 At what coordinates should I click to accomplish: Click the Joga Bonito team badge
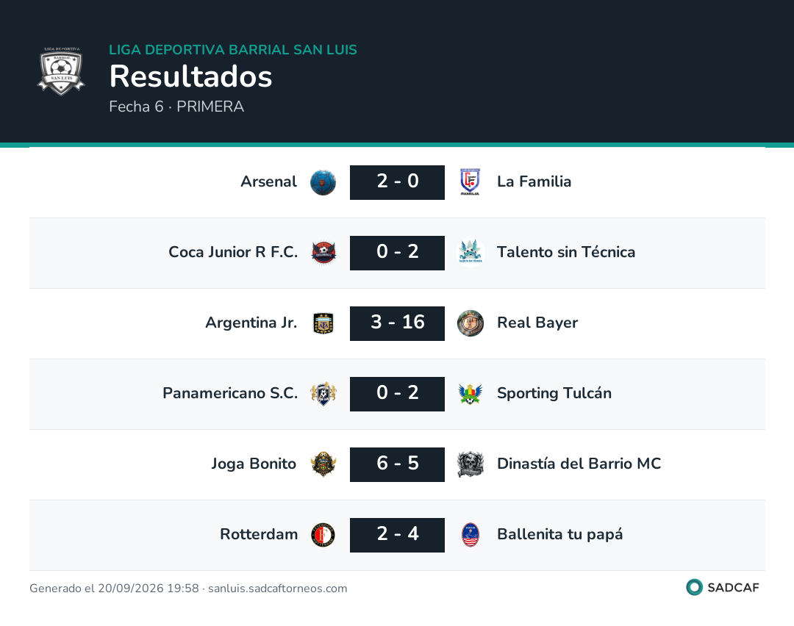coord(323,464)
